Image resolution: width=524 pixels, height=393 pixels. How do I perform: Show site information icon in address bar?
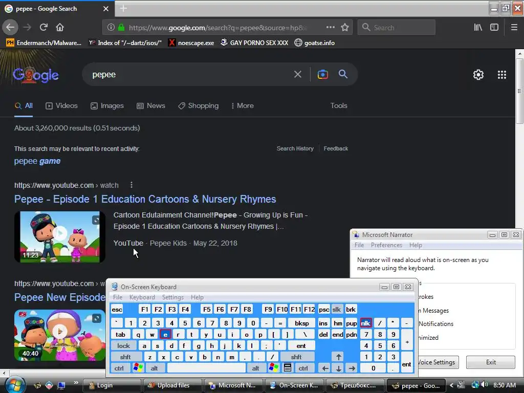click(x=111, y=28)
